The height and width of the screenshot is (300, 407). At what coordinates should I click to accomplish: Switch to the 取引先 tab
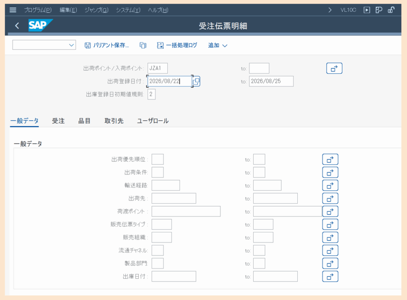pos(114,121)
